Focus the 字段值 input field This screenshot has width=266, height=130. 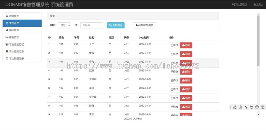[92, 25]
